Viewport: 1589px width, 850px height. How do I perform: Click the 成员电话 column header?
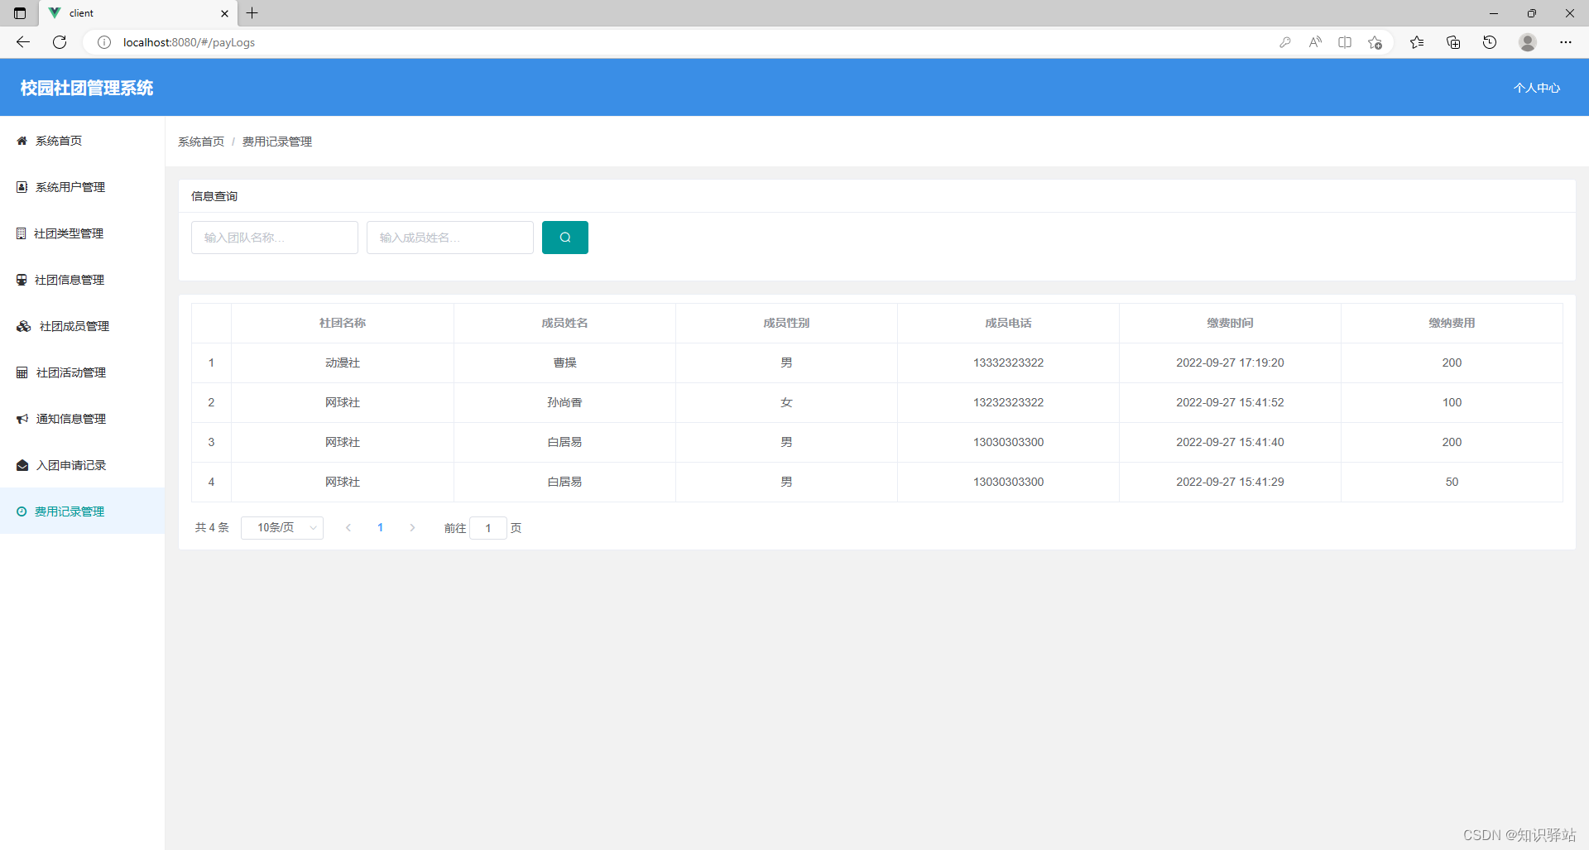(x=1008, y=323)
